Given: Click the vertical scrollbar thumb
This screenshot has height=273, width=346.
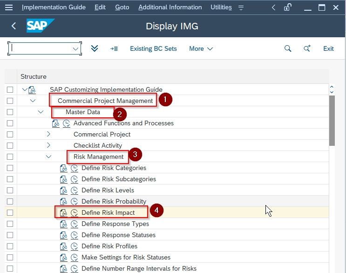Looking at the screenshot, I should click(332, 121).
